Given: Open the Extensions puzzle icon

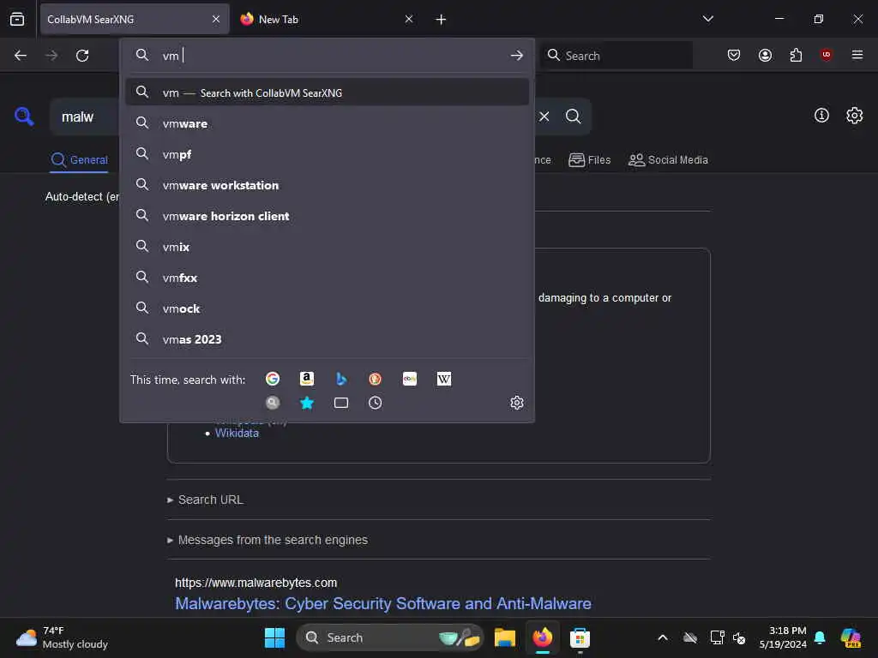Looking at the screenshot, I should (796, 55).
